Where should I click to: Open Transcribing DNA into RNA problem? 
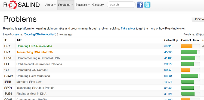tap(35, 52)
